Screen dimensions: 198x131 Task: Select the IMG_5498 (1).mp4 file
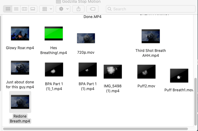[x=113, y=72]
